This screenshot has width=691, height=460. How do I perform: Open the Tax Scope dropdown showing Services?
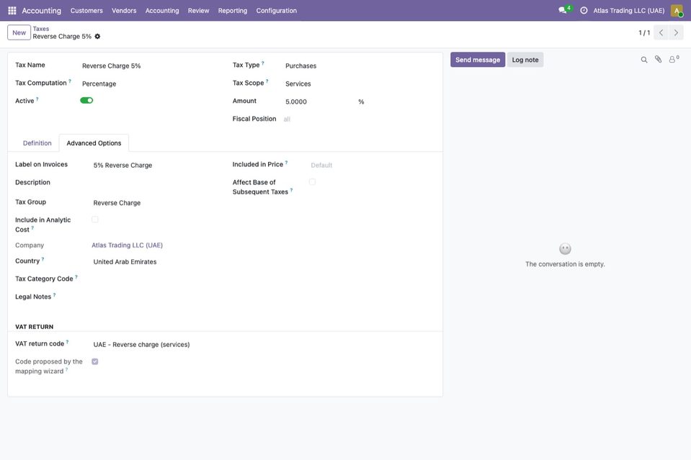point(359,84)
